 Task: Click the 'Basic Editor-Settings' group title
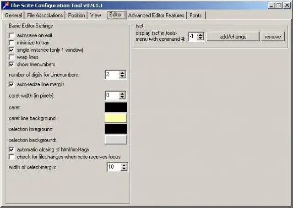(x=31, y=26)
